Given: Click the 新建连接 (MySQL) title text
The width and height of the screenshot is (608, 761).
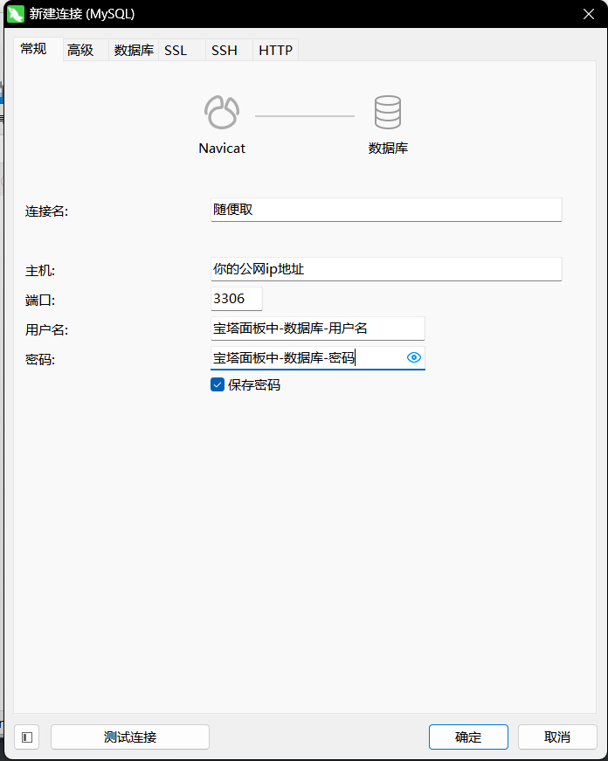Looking at the screenshot, I should click(82, 14).
